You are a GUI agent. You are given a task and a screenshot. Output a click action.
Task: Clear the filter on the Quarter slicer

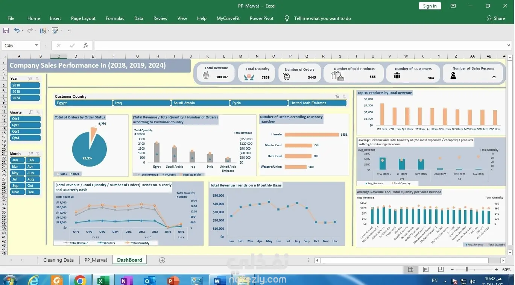coord(38,112)
